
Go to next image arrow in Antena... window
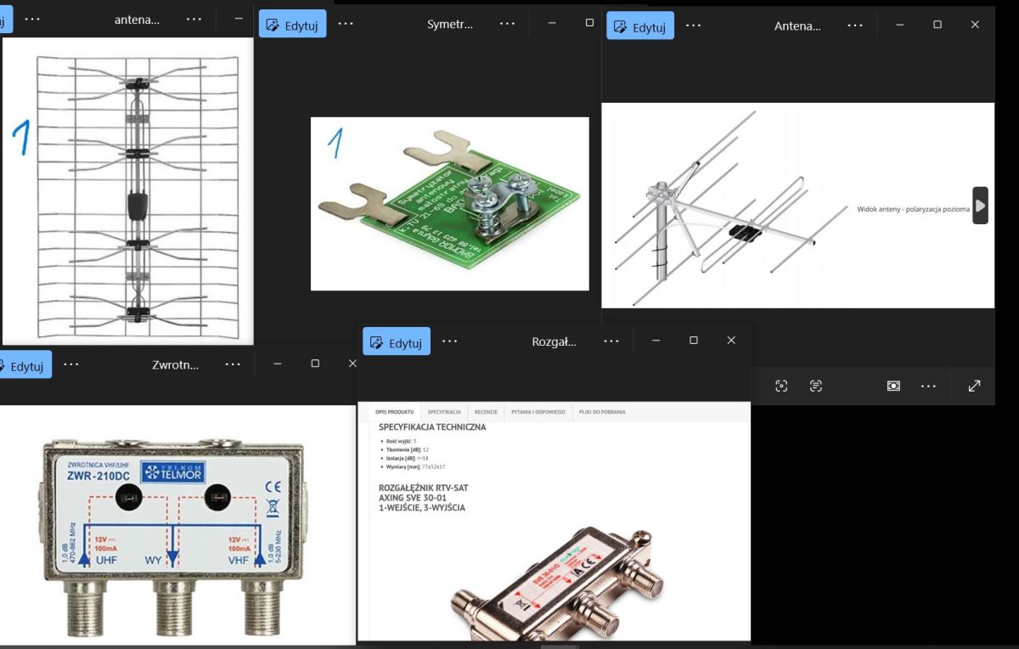click(x=980, y=206)
